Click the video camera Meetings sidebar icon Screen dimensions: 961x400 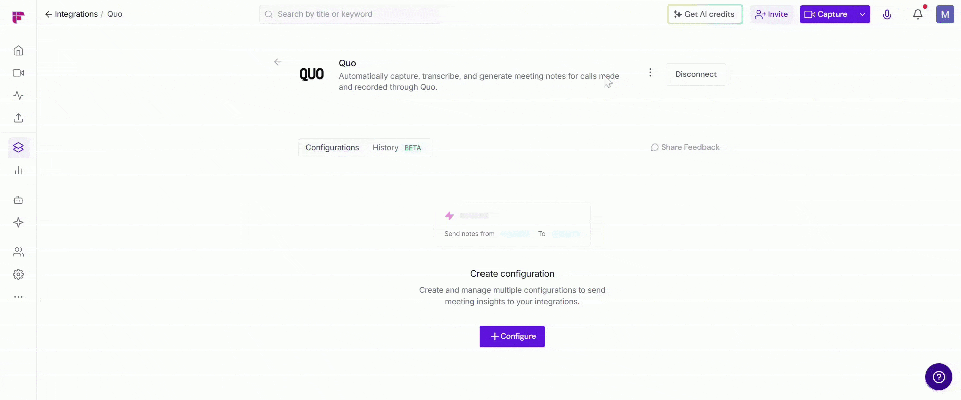tap(18, 73)
